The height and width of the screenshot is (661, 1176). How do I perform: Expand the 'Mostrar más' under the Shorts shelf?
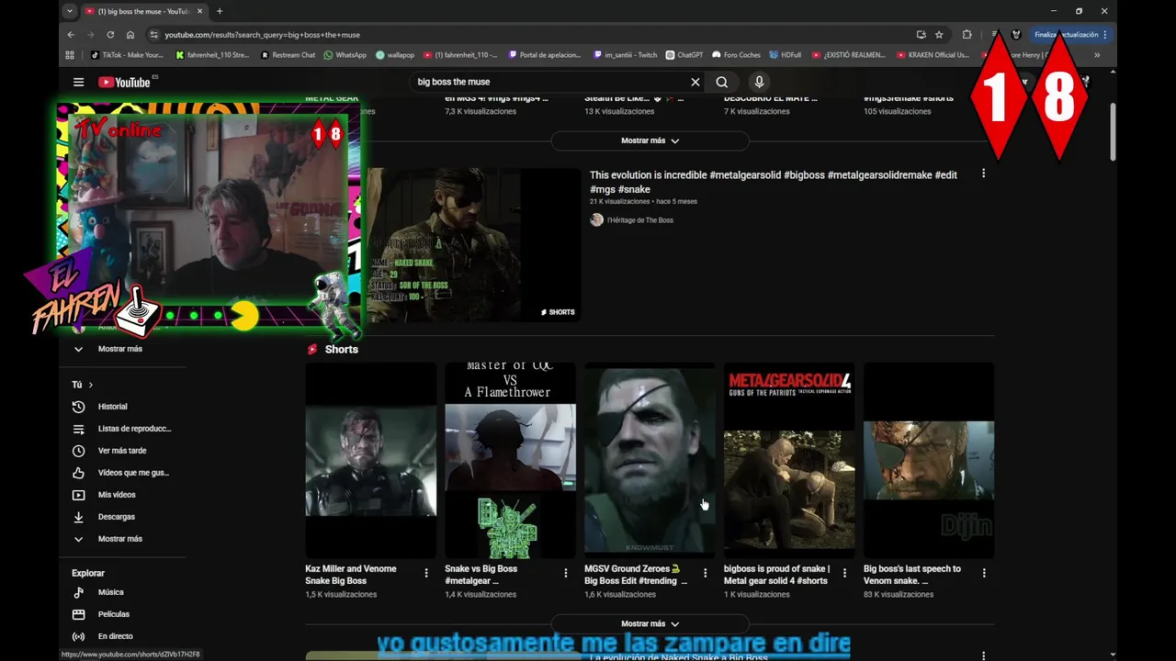click(650, 623)
